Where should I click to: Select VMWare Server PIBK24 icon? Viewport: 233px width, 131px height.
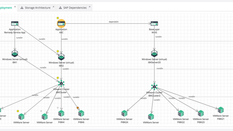coord(124,114)
